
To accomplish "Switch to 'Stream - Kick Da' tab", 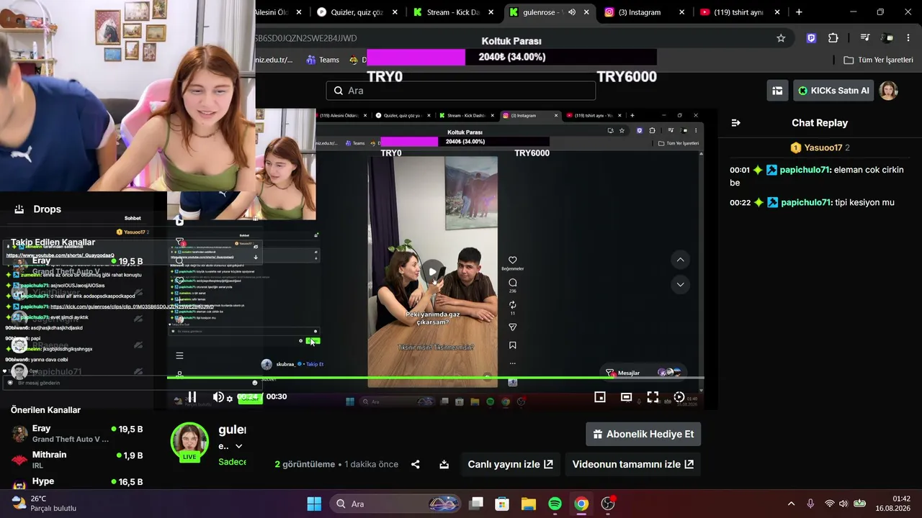I will pyautogui.click(x=453, y=12).
